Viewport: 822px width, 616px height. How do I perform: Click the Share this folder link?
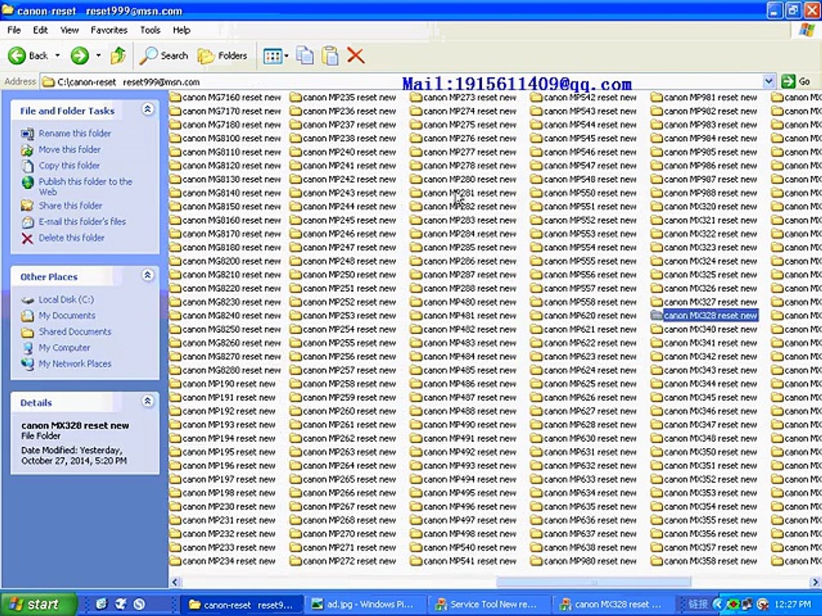pyautogui.click(x=70, y=205)
